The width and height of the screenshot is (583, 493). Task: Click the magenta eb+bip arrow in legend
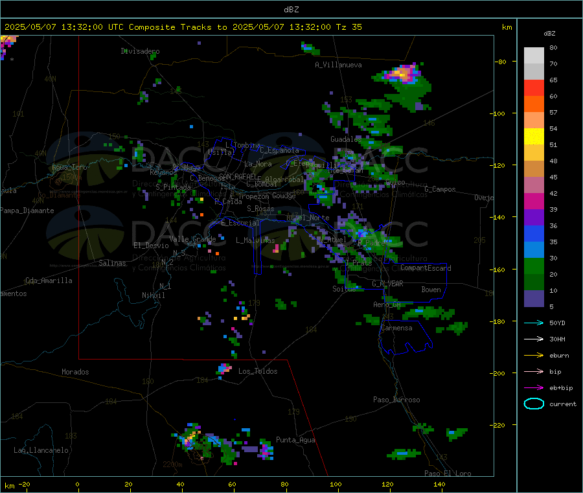coord(534,388)
